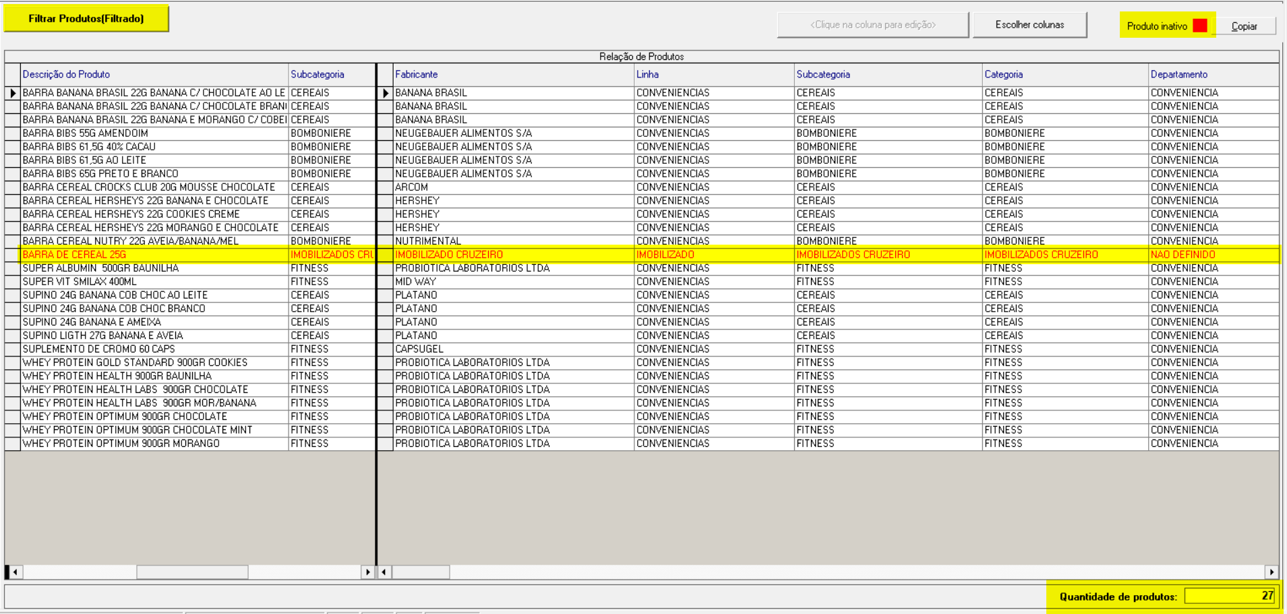Click the Filtrar Produtos(Filtrado) button
Viewport: 1287px width, 614px height.
coord(86,19)
